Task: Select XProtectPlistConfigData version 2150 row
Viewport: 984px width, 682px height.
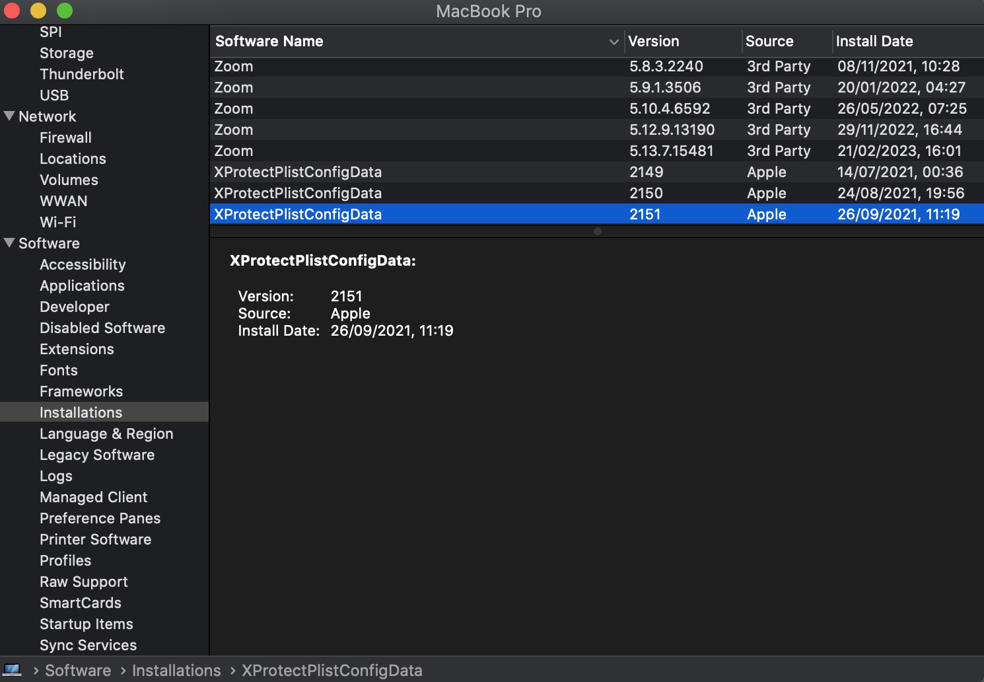Action: pyautogui.click(x=596, y=193)
